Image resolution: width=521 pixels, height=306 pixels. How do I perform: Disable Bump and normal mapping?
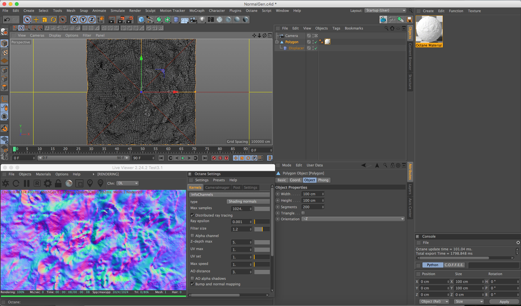[x=193, y=284]
